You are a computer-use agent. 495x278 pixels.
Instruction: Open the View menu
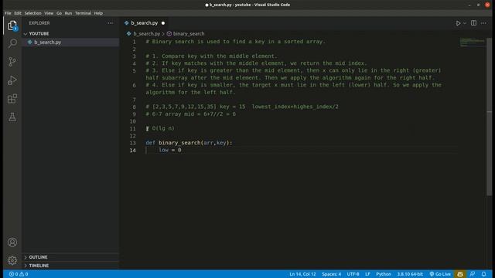[x=49, y=13]
